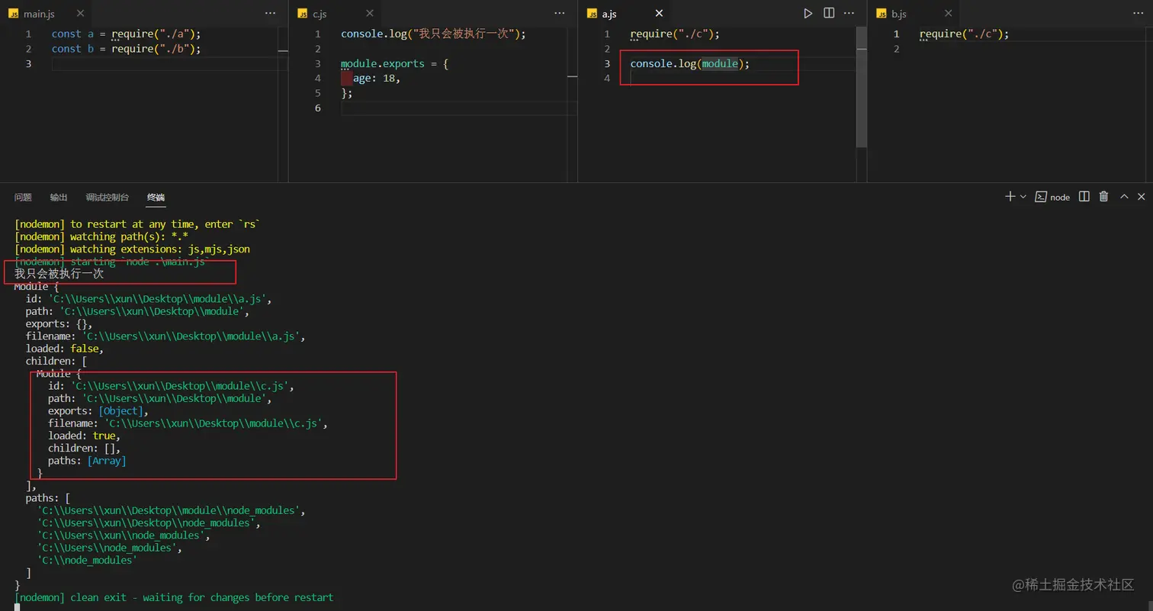Click 'const a = require' line in main.js

[126, 34]
